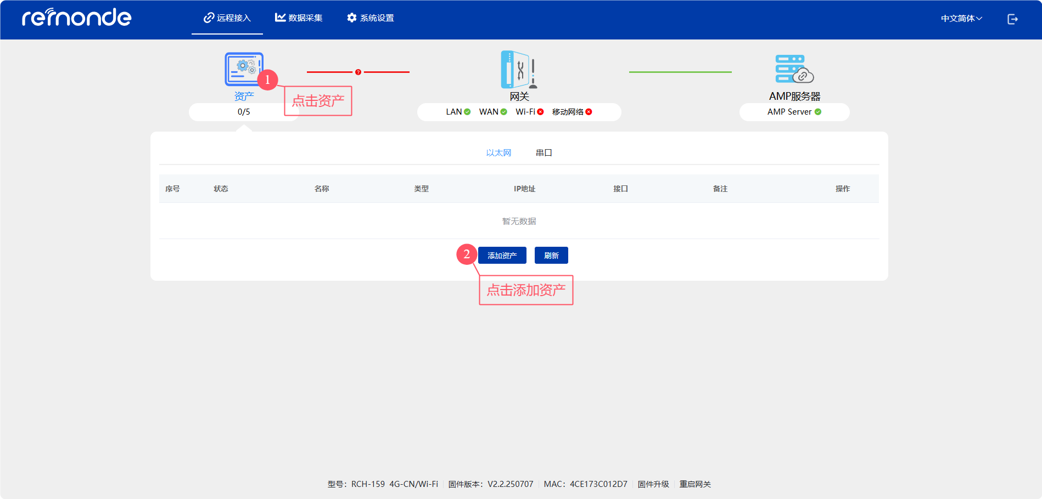Click the 操作 column header
This screenshot has width=1042, height=499.
842,189
